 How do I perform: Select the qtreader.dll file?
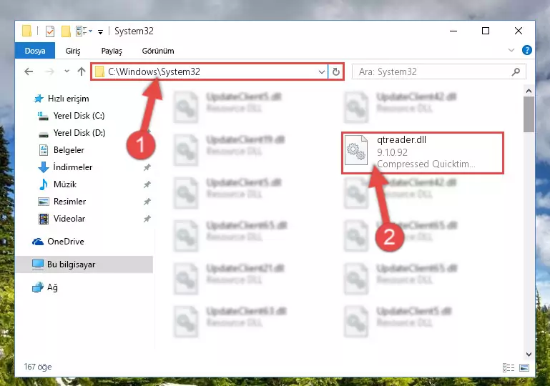pyautogui.click(x=423, y=152)
